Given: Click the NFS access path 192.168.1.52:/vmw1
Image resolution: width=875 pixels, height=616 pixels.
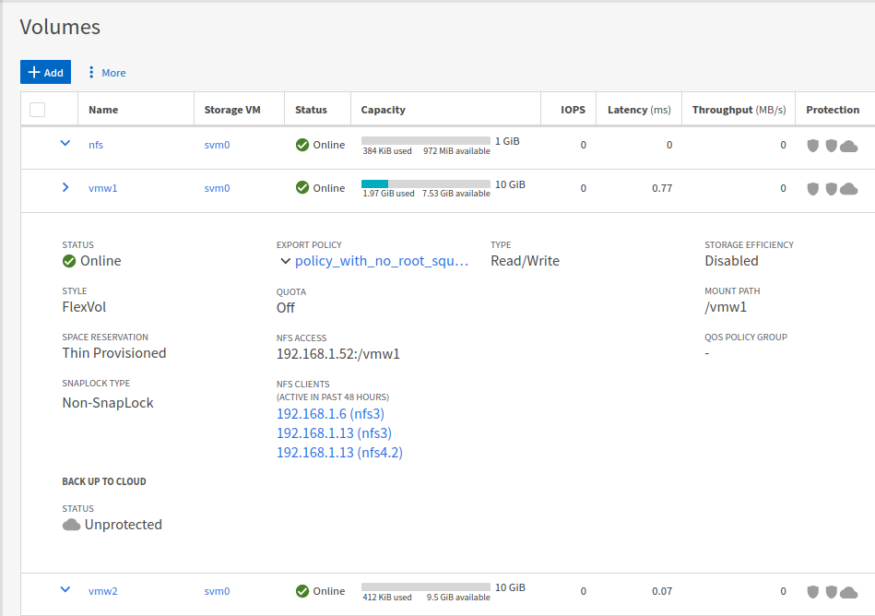Looking at the screenshot, I should coord(338,354).
